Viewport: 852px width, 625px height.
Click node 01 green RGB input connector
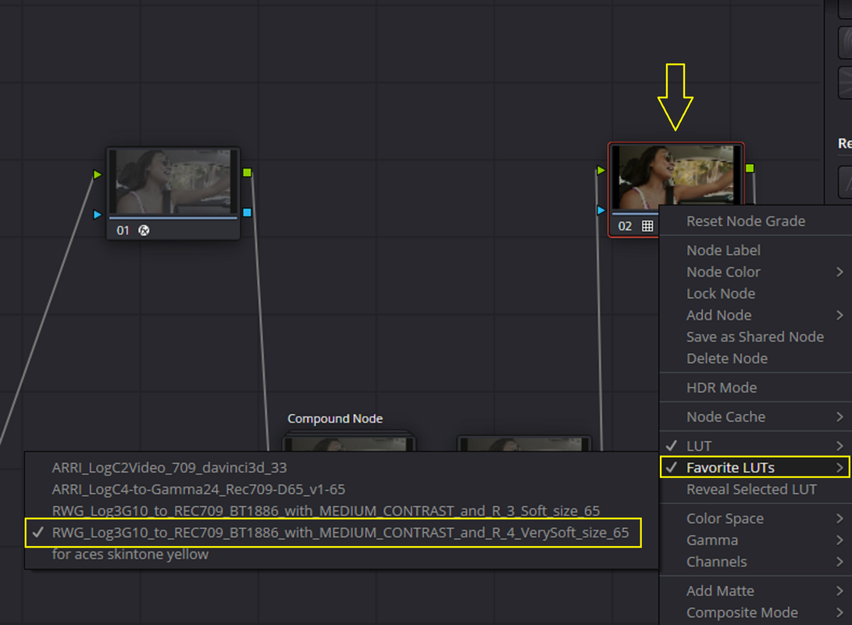(x=98, y=174)
